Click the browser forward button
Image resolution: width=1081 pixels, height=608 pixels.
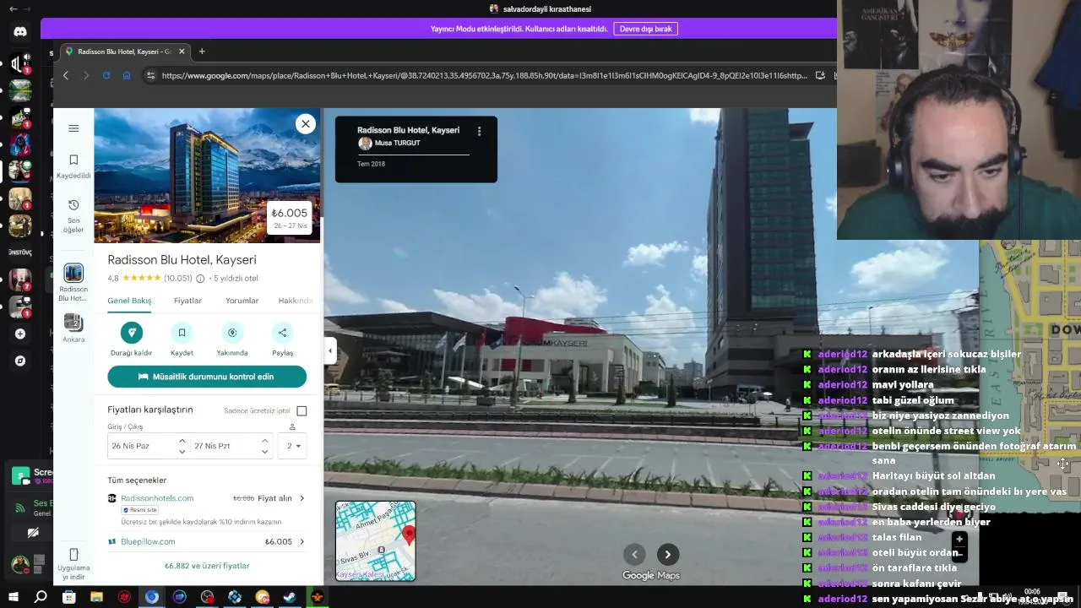pyautogui.click(x=85, y=75)
